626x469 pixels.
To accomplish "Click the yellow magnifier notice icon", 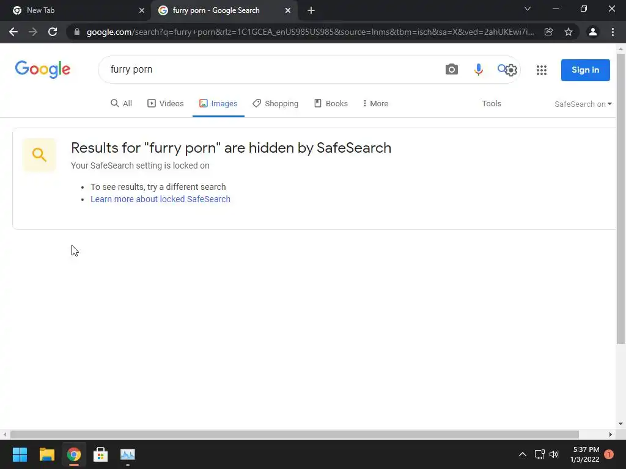I will [39, 155].
